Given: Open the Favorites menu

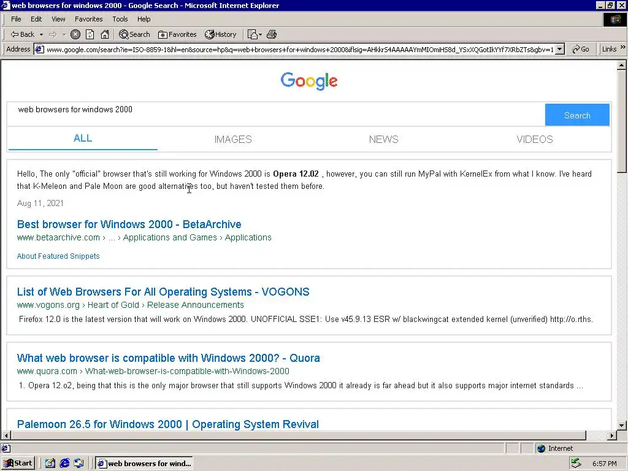Looking at the screenshot, I should click(x=88, y=19).
